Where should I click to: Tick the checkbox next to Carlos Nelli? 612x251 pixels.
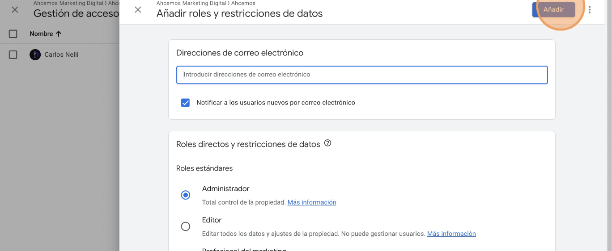click(13, 54)
